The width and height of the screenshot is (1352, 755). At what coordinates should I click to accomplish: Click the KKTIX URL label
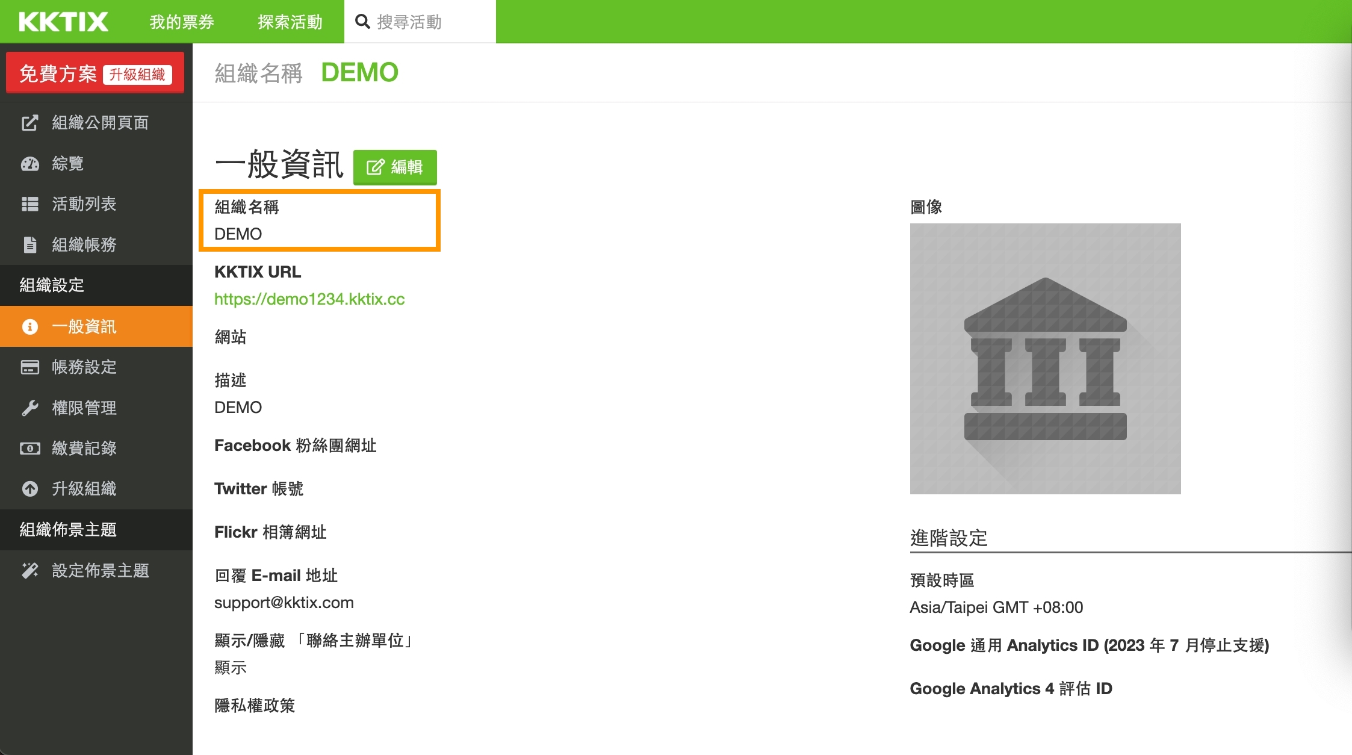tap(258, 272)
